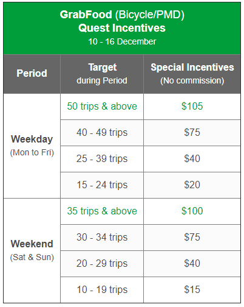Select the 40 - 49 trips cell
The height and width of the screenshot is (307, 244).
click(x=102, y=133)
